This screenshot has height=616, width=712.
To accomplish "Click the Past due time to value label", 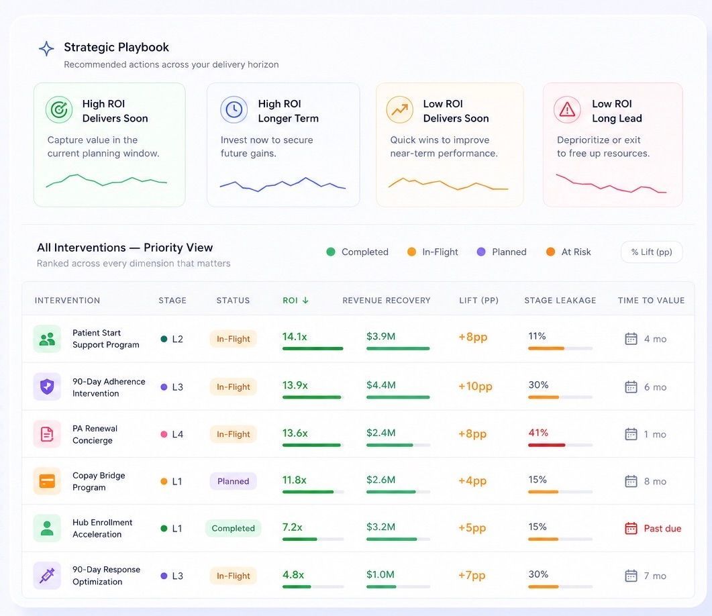I will pos(662,528).
